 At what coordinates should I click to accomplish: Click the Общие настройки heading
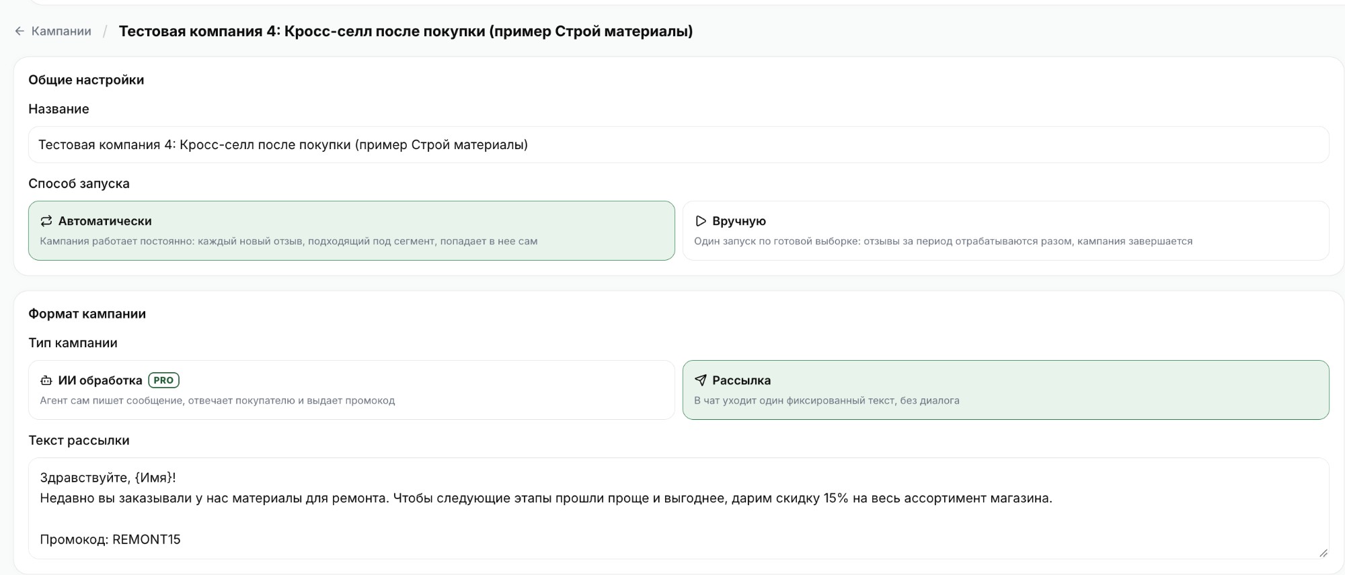[x=86, y=80]
